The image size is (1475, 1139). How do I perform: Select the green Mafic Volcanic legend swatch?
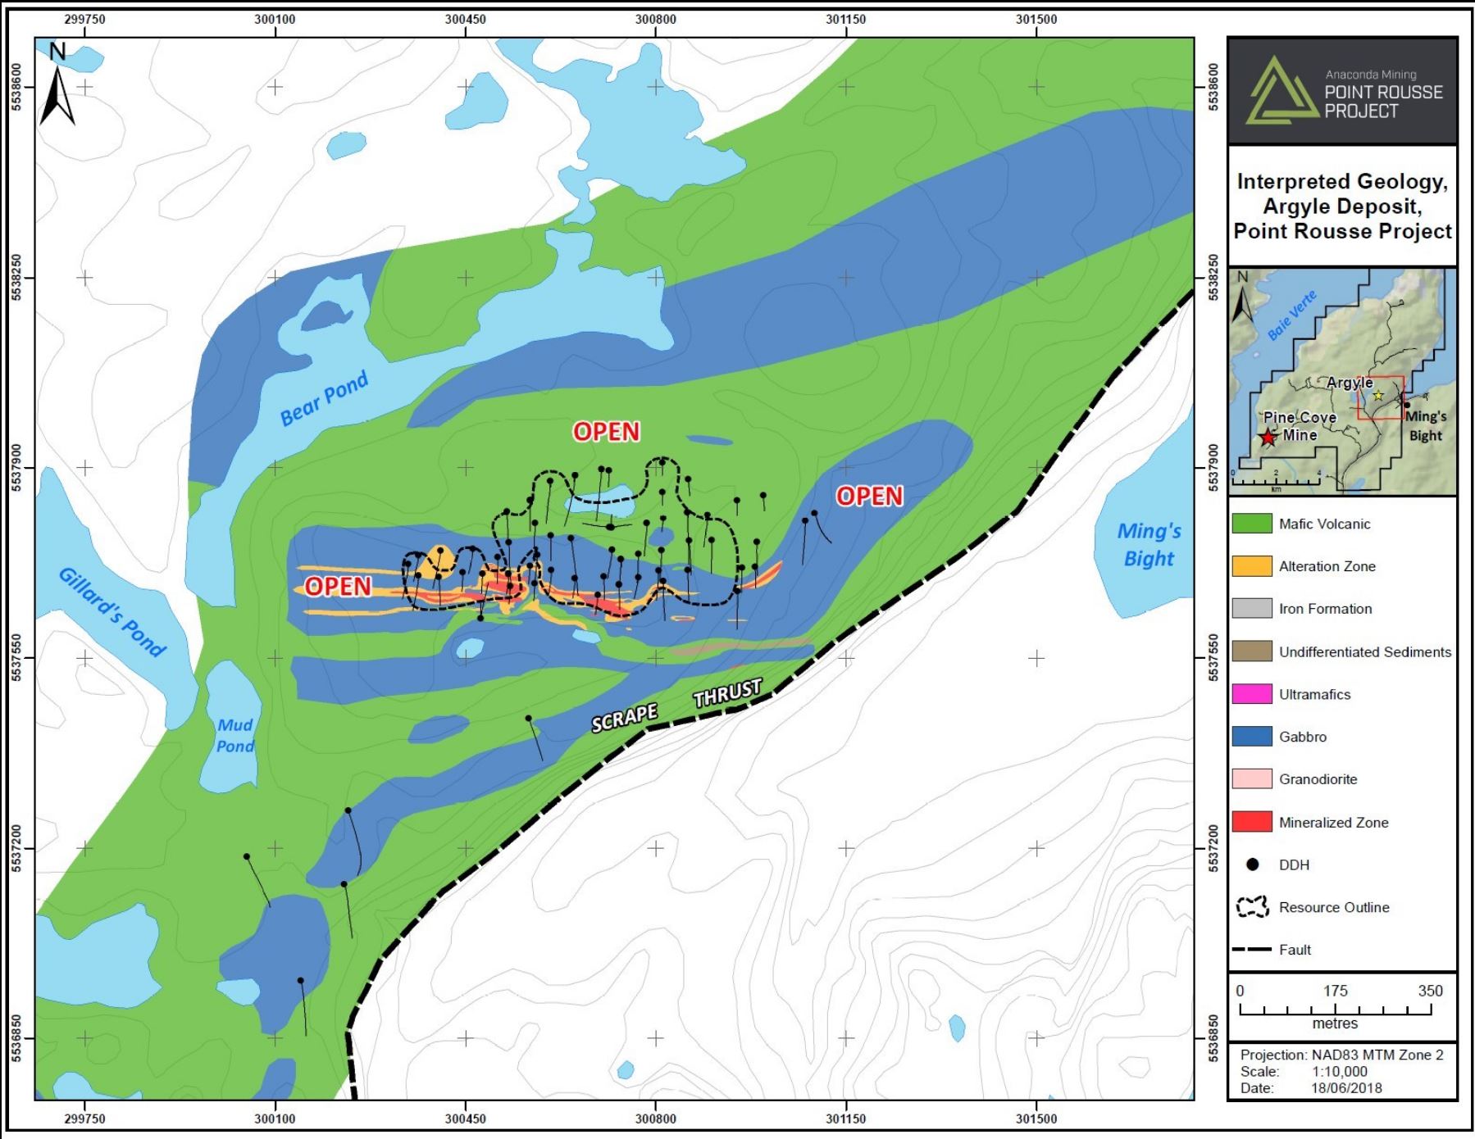coord(1252,524)
